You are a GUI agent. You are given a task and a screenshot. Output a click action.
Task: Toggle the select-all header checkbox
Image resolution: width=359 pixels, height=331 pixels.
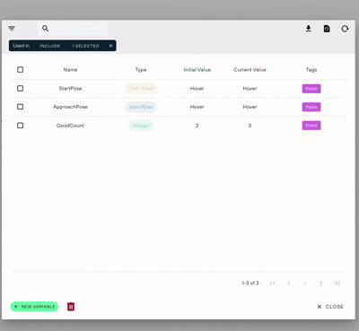pyautogui.click(x=20, y=70)
